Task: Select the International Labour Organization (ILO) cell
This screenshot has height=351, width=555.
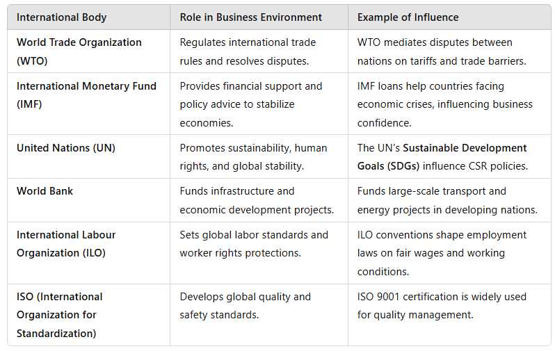Action: point(66,244)
